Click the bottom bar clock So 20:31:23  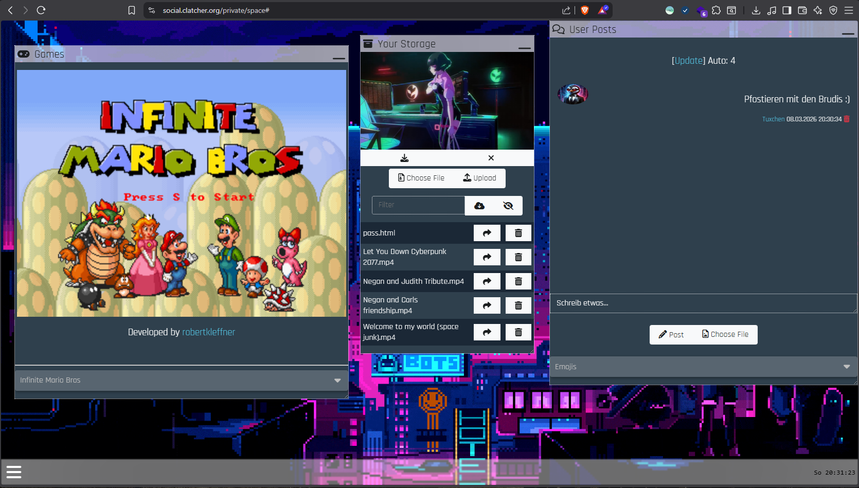click(x=834, y=473)
